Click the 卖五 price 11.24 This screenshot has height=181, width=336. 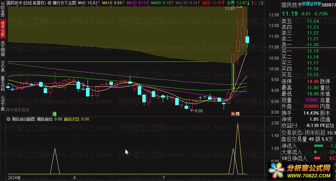tap(313, 21)
